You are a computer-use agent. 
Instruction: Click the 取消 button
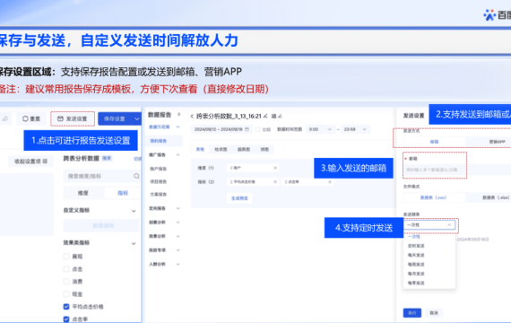[x=434, y=313]
